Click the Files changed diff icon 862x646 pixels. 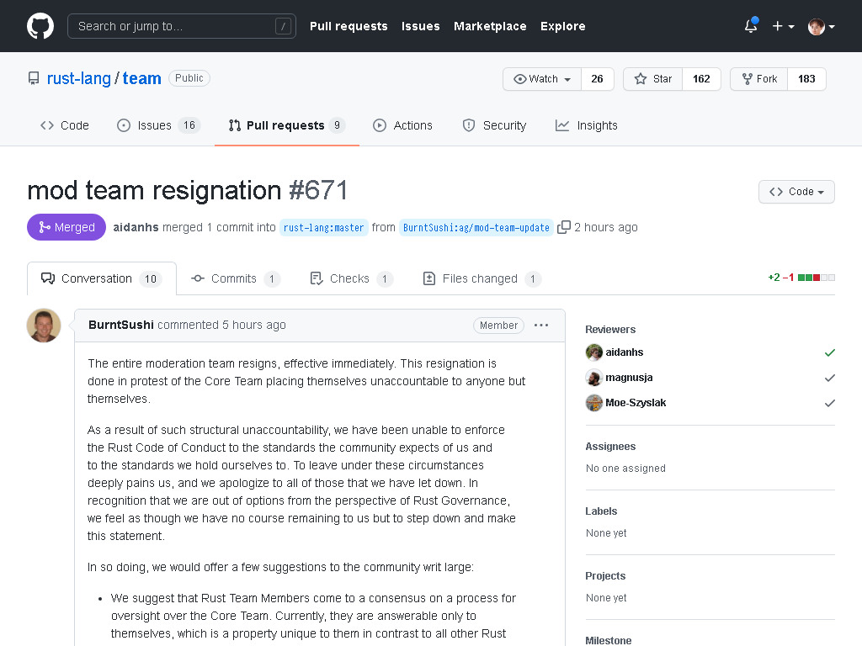point(429,278)
